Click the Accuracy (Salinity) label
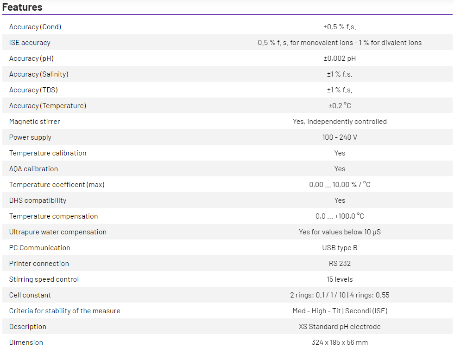The height and width of the screenshot is (349, 454). click(38, 74)
